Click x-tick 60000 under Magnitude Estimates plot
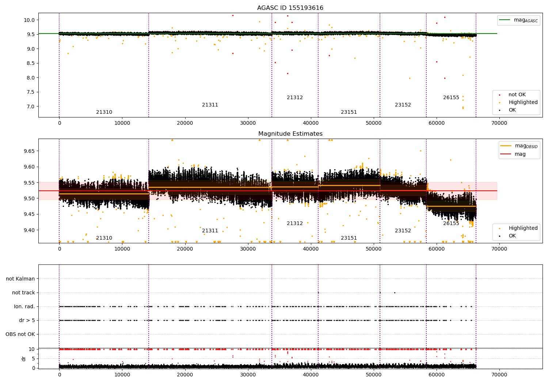Viewport: 548px width, 383px height. click(437, 249)
